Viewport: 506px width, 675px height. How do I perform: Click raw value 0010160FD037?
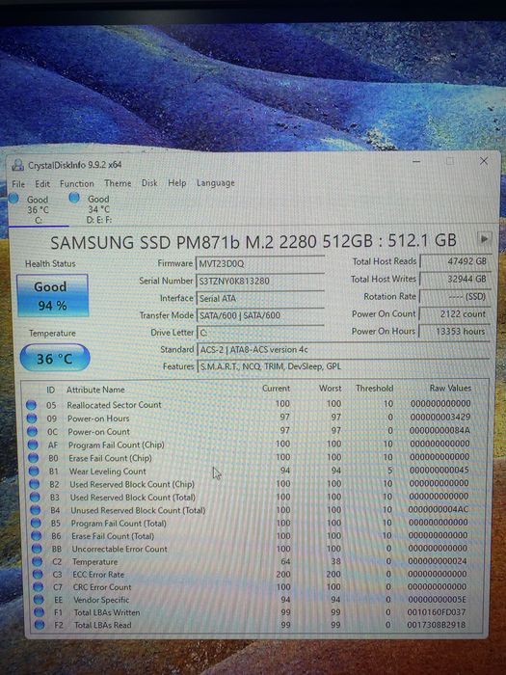[x=437, y=611]
